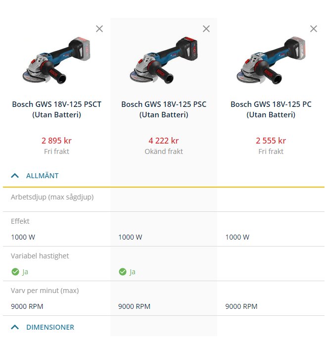Image resolution: width=326 pixels, height=346 pixels.
Task: Remove Bosch GWS 18V-125 PSCT from comparison
Action: 99,29
